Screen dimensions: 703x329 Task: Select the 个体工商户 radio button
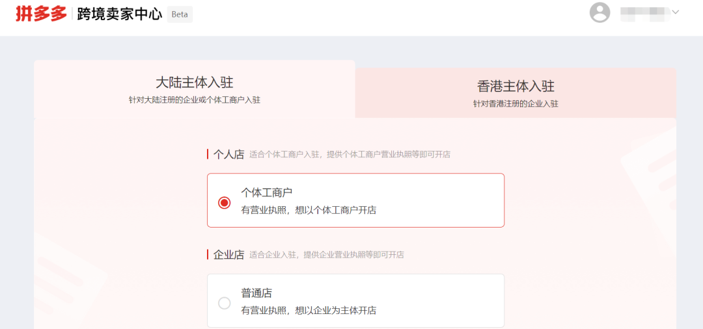click(x=225, y=203)
